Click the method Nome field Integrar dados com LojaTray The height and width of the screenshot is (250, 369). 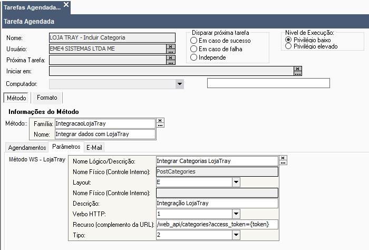tap(105, 134)
